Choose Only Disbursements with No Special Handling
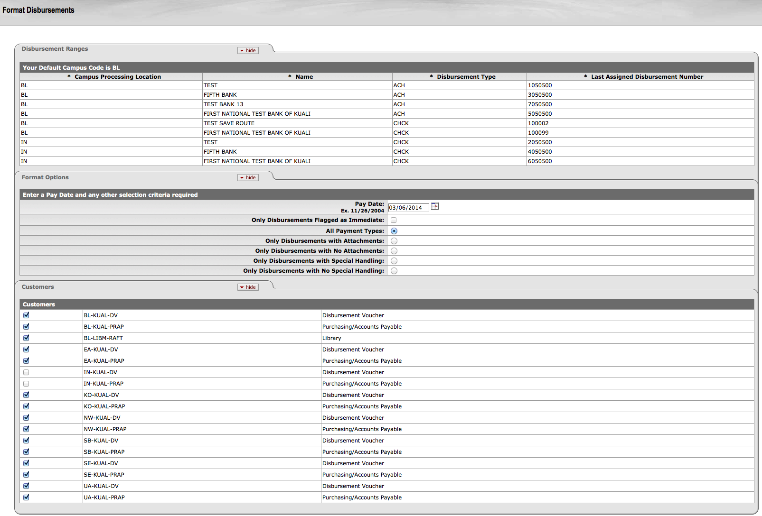 click(x=394, y=271)
